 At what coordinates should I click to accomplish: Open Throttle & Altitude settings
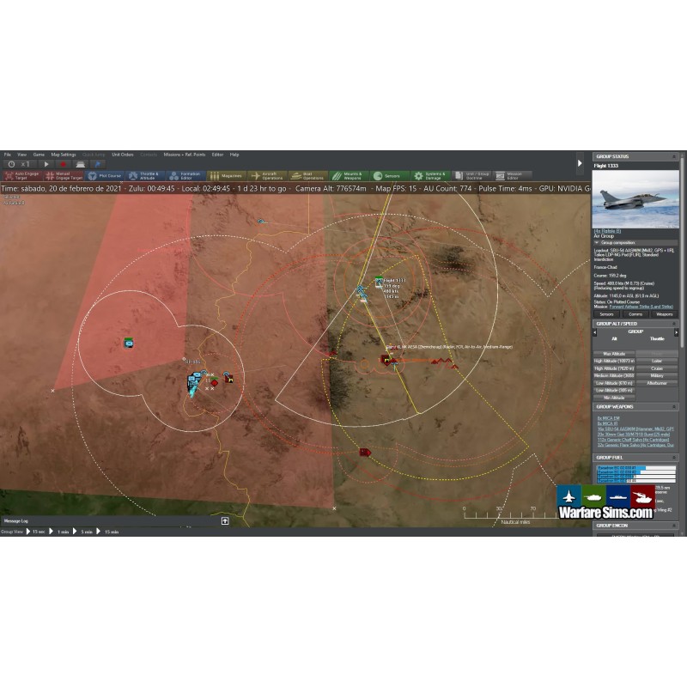144,175
